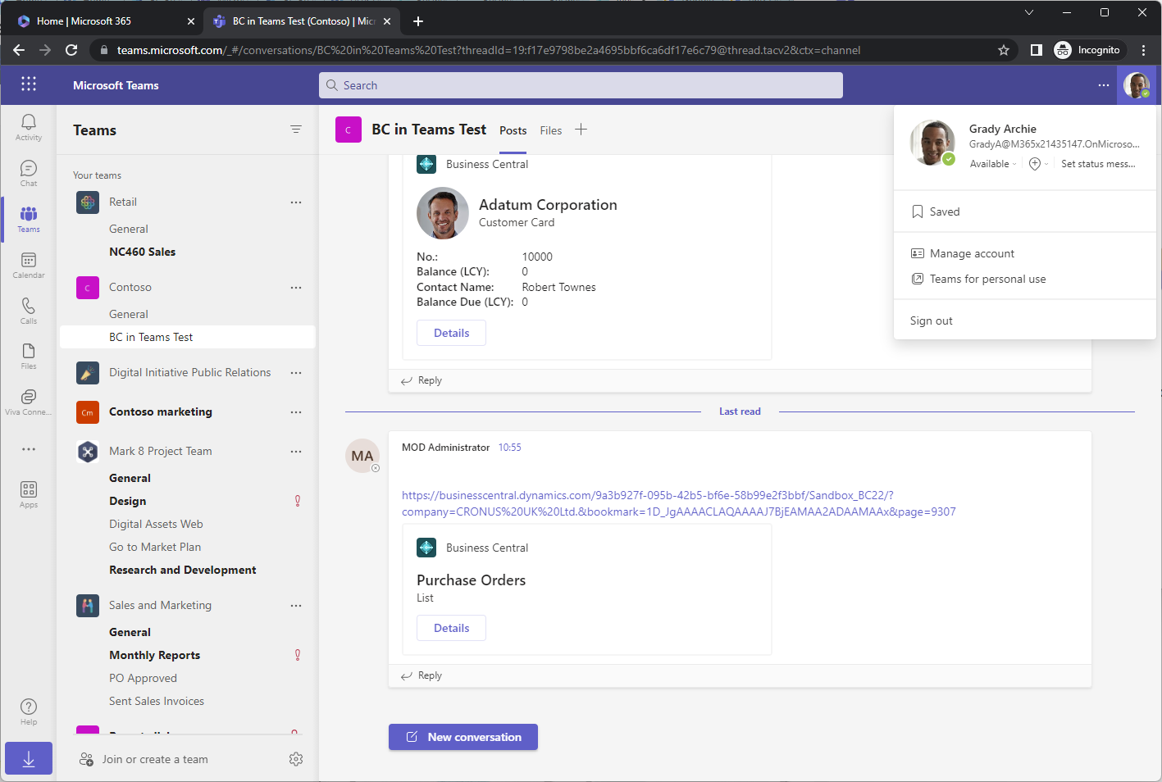This screenshot has height=782, width=1162.
Task: Click the MOD Administrator avatar
Action: 362,456
